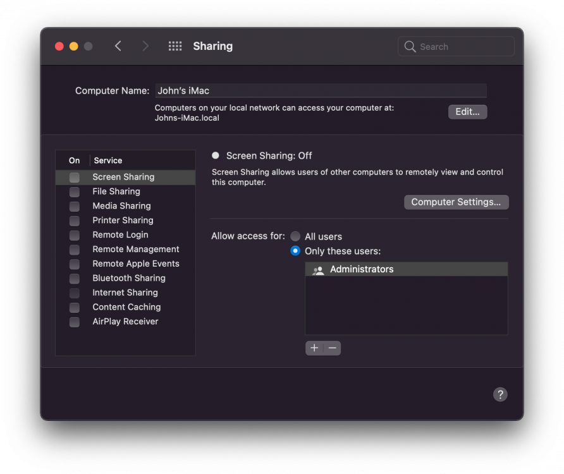Choose Only these users radio option
Screen dimensions: 564x474
295,251
